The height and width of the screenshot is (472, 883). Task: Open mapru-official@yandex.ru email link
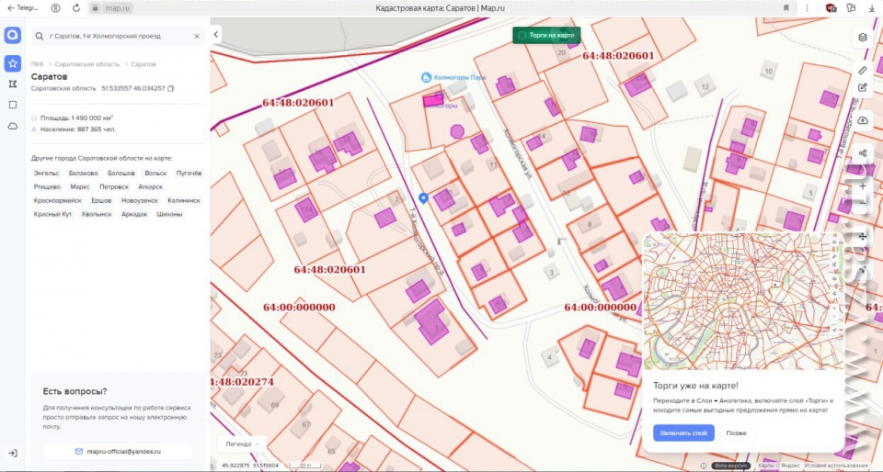pyautogui.click(x=118, y=452)
